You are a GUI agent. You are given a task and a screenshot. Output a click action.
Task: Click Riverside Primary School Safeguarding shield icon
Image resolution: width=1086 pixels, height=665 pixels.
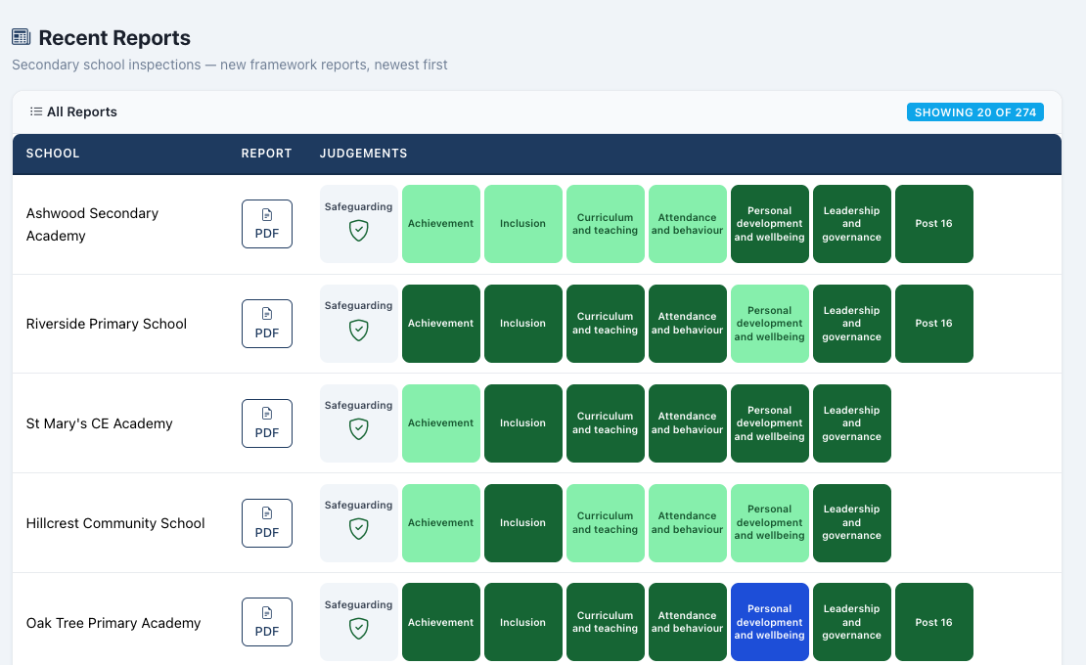coord(359,331)
